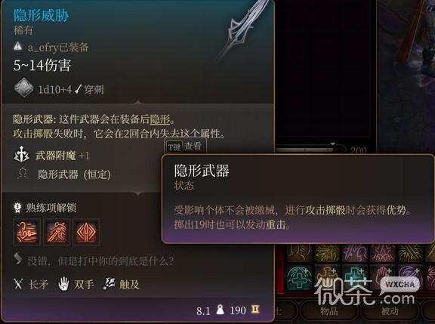Click the third unlocked spear skill icon

(86, 232)
